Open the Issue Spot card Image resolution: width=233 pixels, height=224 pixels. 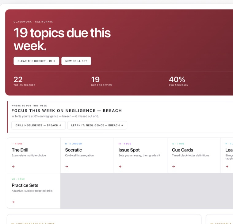[140, 155]
